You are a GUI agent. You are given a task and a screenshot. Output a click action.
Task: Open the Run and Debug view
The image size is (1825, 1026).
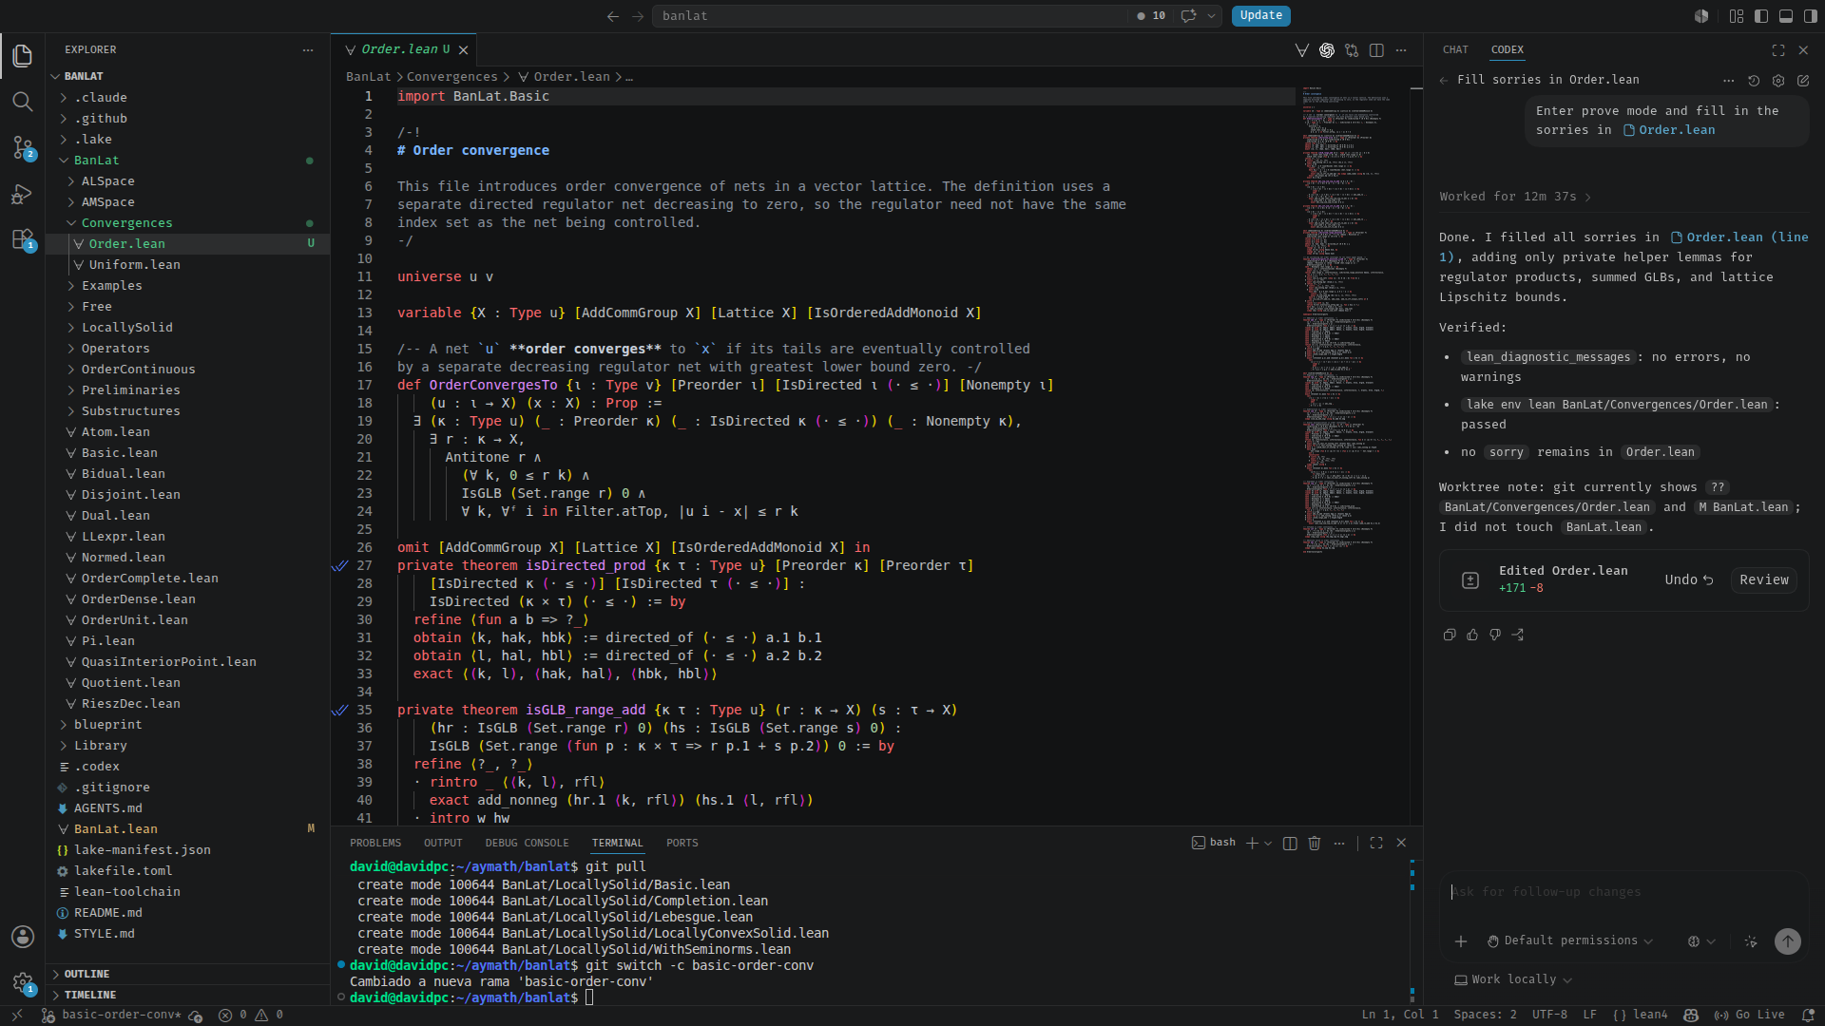pyautogui.click(x=23, y=194)
